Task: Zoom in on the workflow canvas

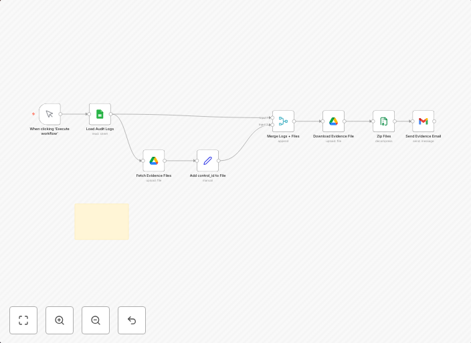Action: pyautogui.click(x=60, y=320)
